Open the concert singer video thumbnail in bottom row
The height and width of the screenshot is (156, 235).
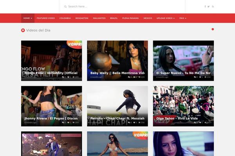pos(52,144)
